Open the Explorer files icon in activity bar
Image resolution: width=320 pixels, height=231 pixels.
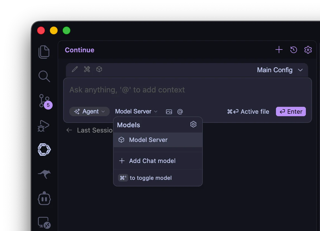point(44,52)
